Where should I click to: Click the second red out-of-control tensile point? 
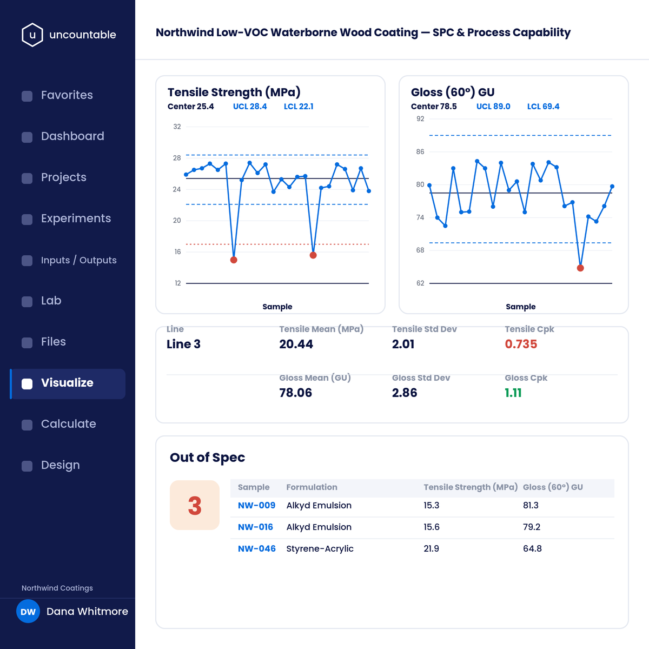click(x=313, y=255)
